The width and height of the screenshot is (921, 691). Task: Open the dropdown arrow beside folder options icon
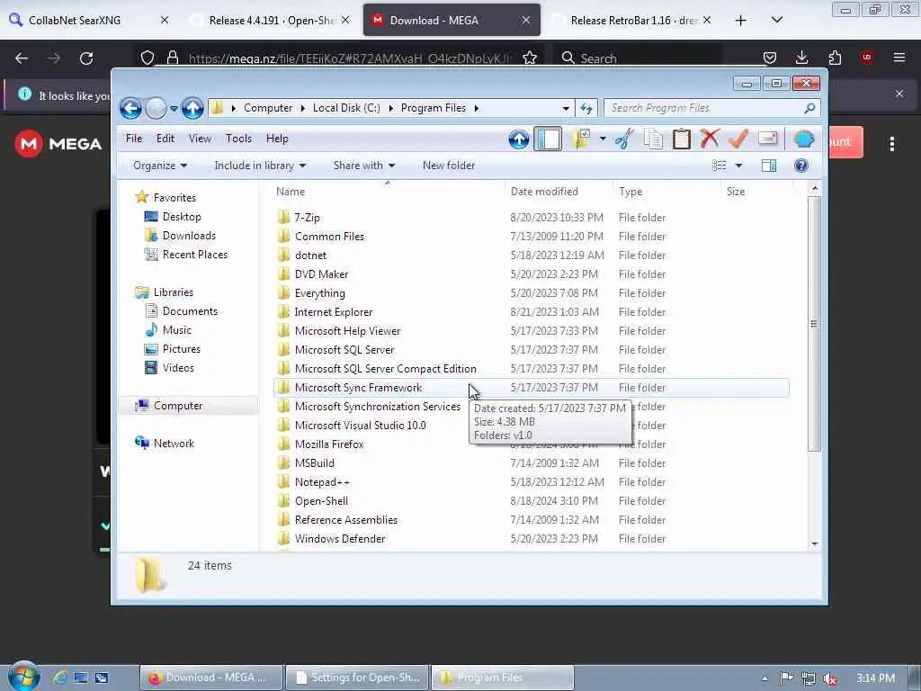click(x=603, y=139)
